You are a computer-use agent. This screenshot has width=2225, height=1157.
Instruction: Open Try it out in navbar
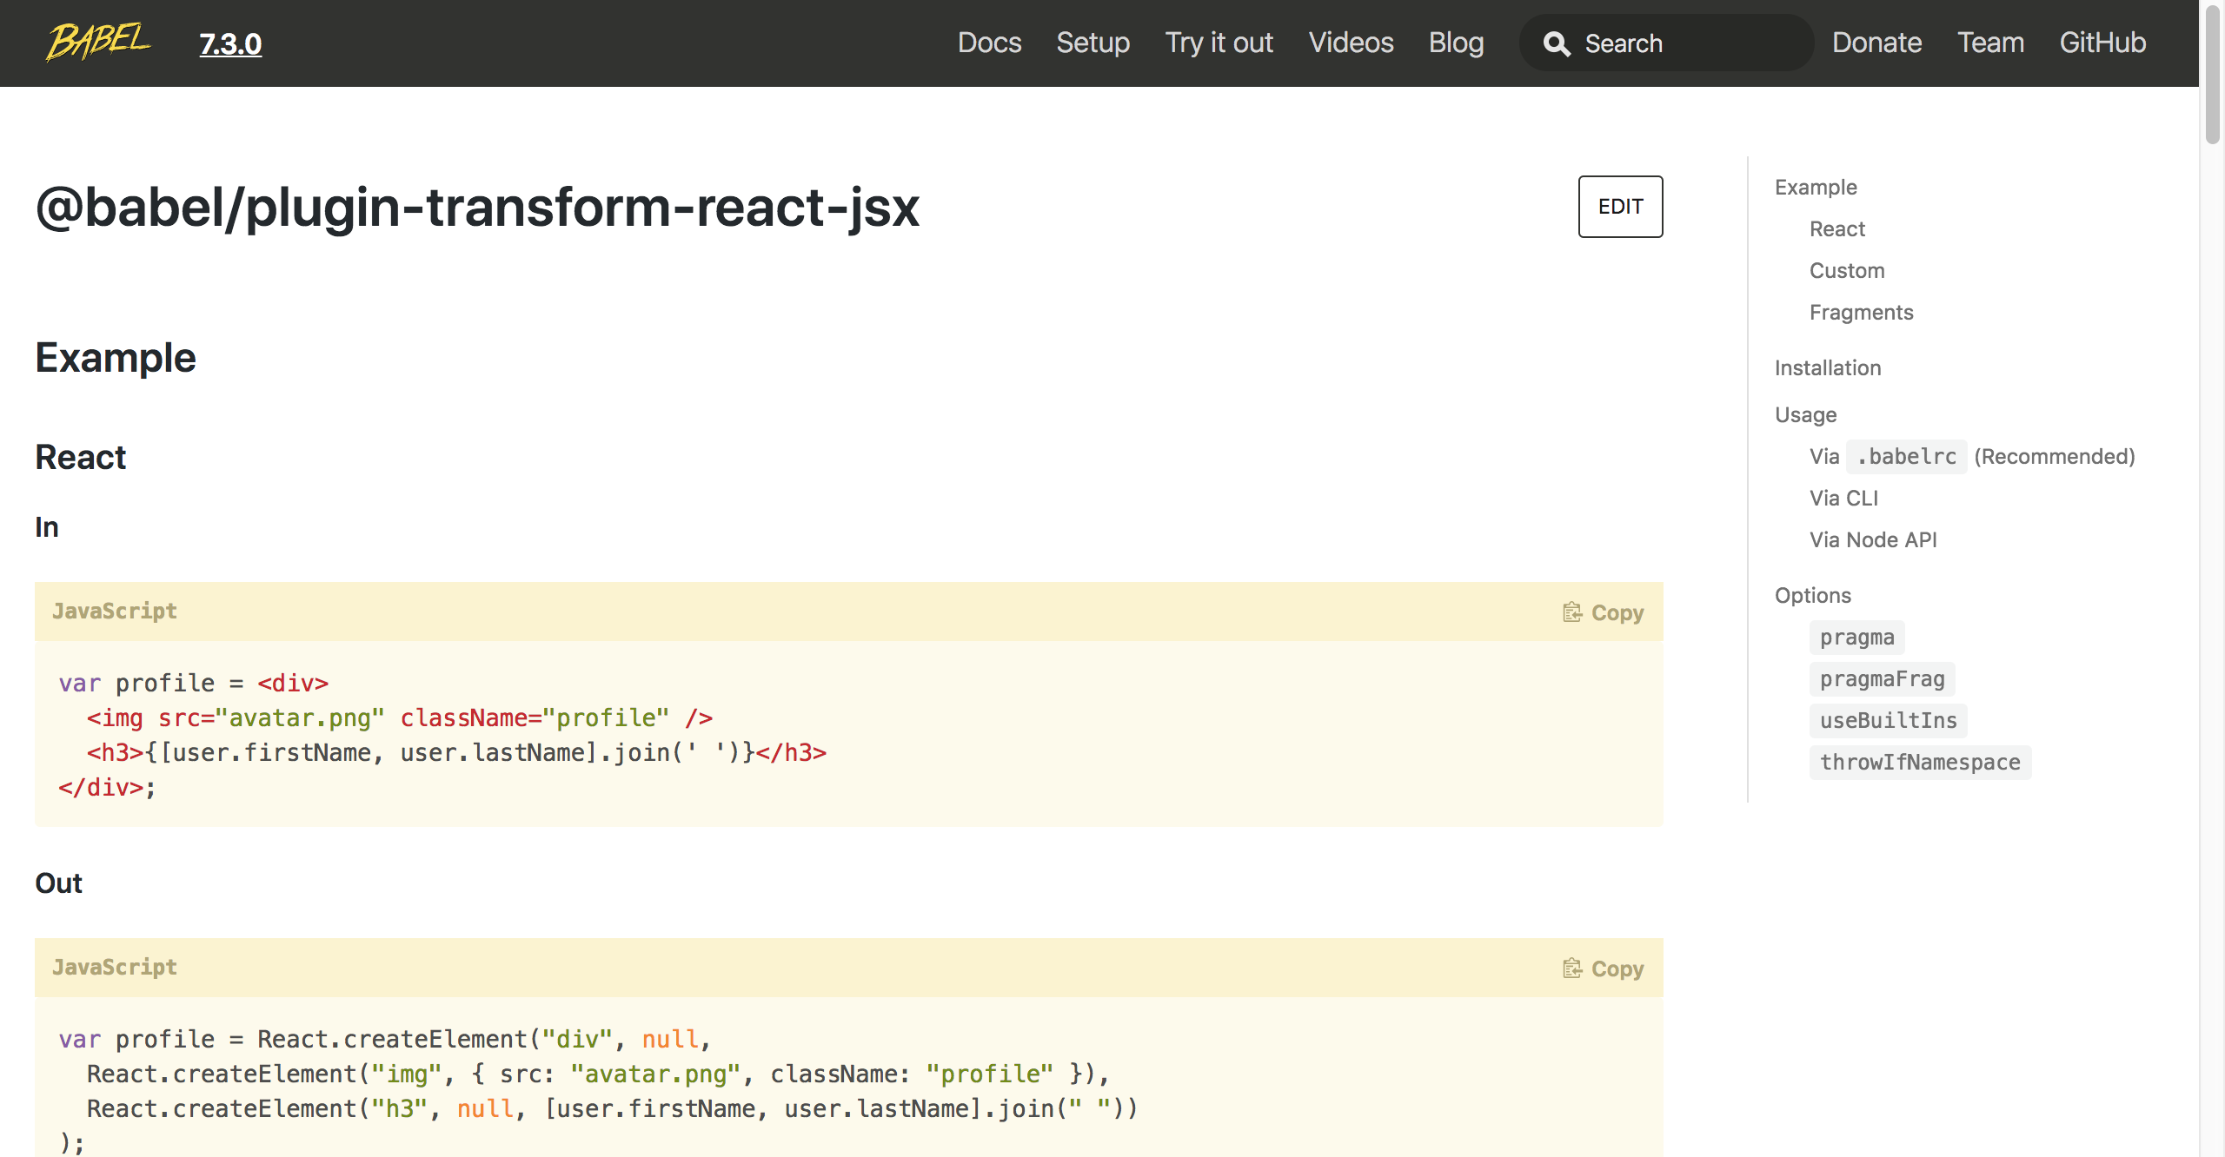[1219, 43]
